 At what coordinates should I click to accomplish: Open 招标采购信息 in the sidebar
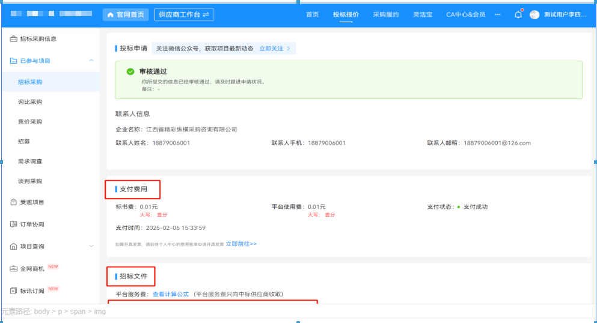38,39
